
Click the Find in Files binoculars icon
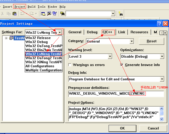(x=62, y=14)
